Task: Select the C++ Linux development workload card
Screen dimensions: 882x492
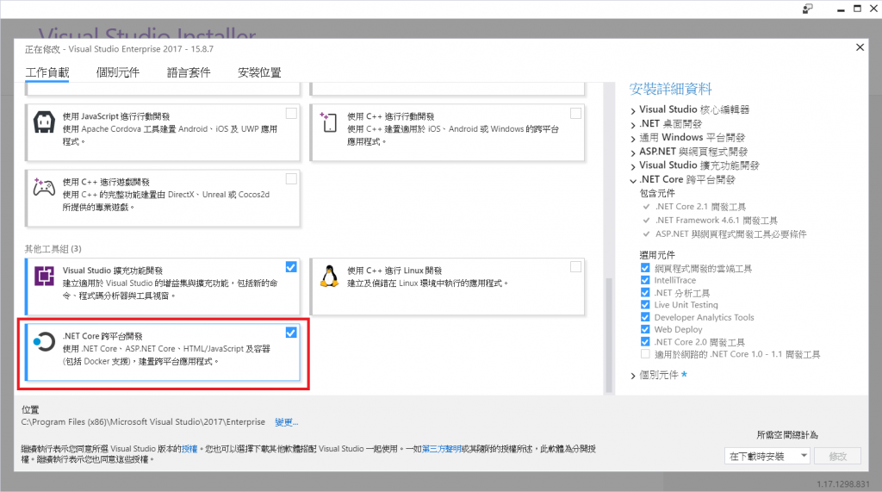Action: [447, 287]
